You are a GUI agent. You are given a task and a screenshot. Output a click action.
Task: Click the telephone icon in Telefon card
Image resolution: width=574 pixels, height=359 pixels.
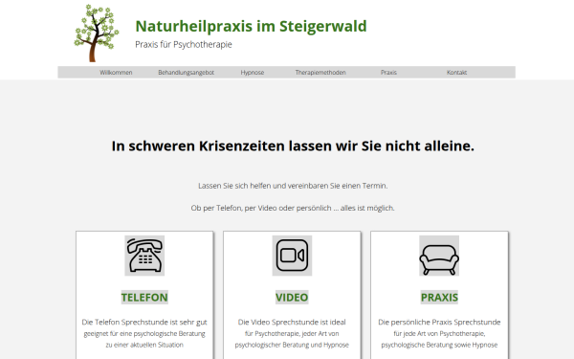pos(144,256)
